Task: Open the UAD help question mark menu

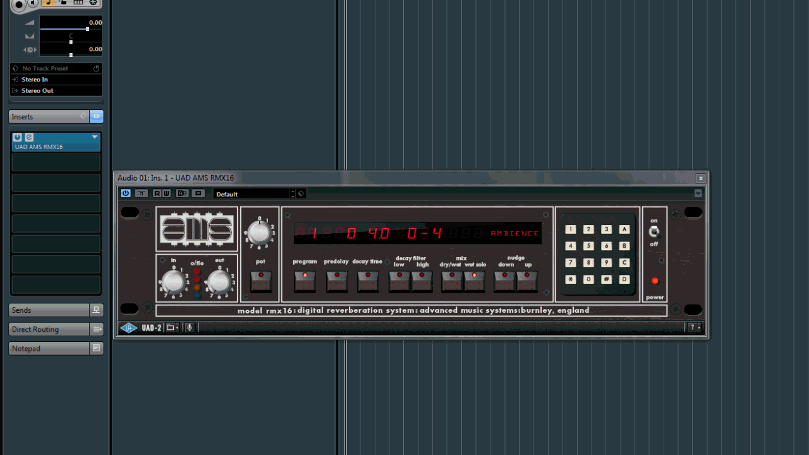Action: [695, 327]
